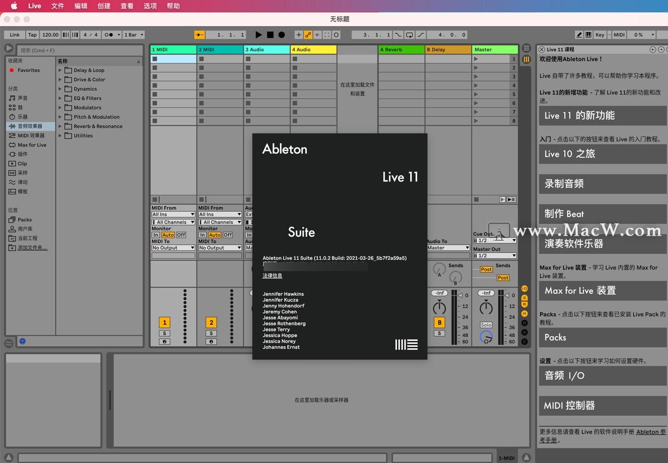The width and height of the screenshot is (668, 463).
Task: Close the Live 11 lessons panel
Action: [542, 49]
